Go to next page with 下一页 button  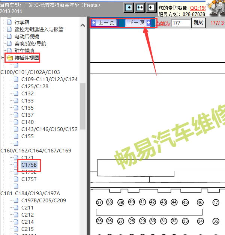[x=138, y=23]
